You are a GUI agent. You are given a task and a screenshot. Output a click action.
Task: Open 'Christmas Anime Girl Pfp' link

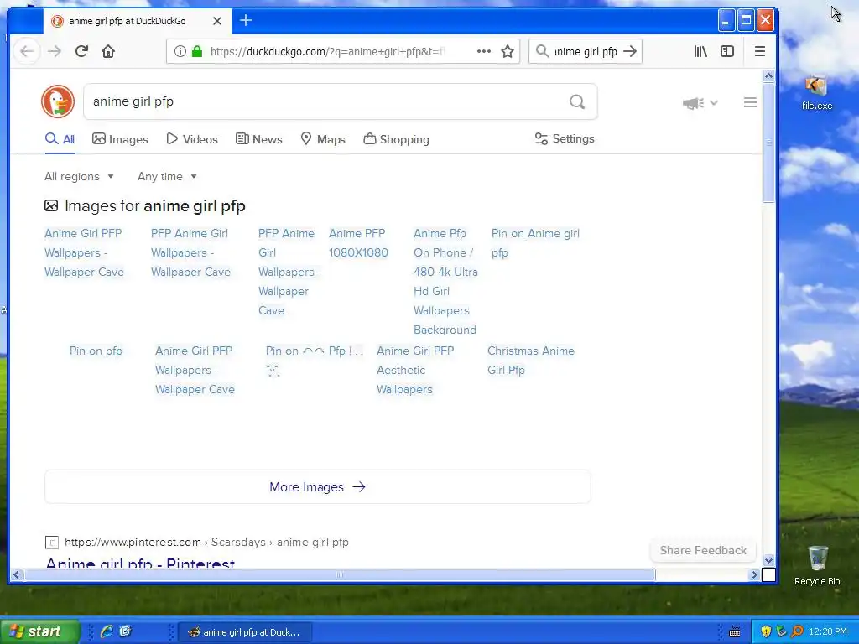531,361
